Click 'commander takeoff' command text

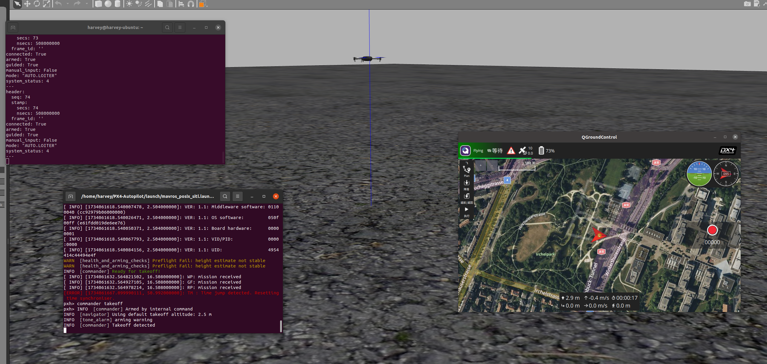[100, 304]
